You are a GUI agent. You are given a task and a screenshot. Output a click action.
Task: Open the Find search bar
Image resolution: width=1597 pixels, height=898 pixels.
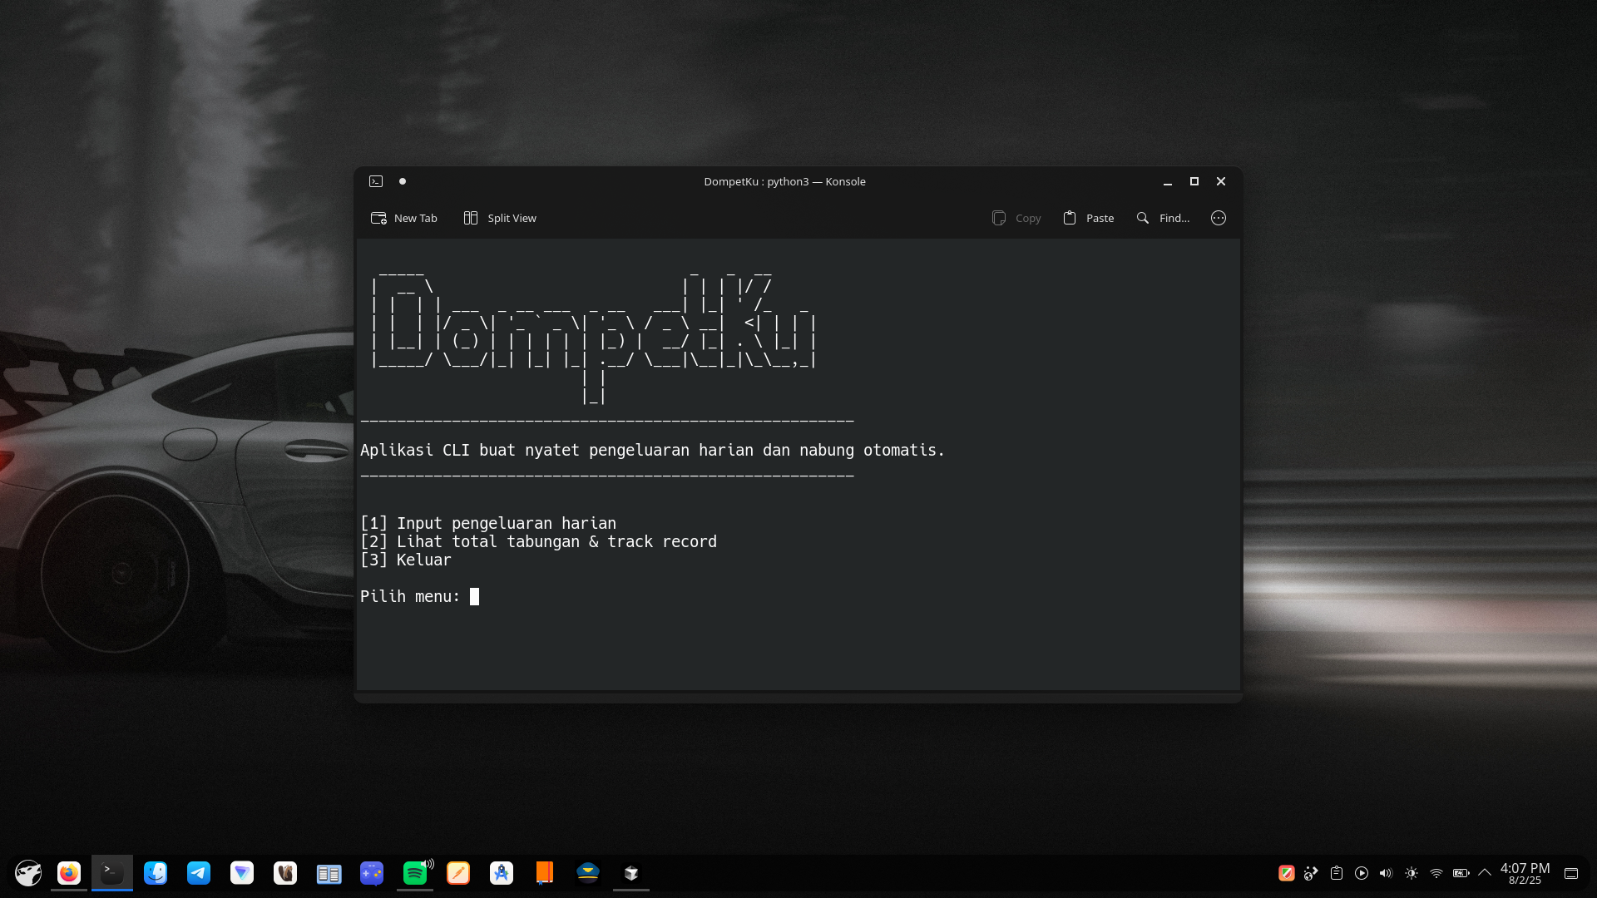(1163, 218)
